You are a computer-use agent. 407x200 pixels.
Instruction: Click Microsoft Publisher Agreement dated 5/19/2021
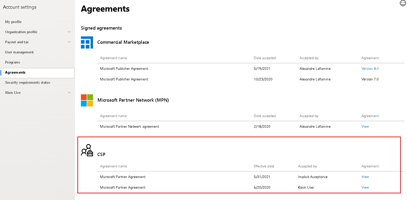pos(124,69)
